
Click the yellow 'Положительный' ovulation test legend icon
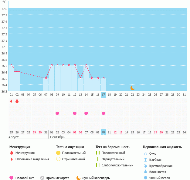click(x=58, y=153)
